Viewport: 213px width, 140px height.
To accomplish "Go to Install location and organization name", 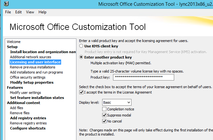I will (x=43, y=52).
